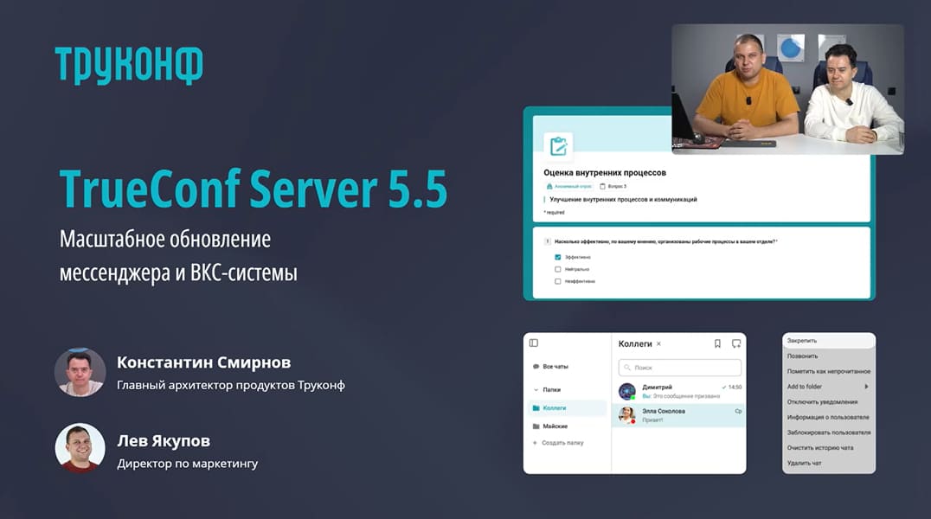Screen dimensions: 931x519
Task: Check the Неэффективно checkbox
Action: [558, 281]
